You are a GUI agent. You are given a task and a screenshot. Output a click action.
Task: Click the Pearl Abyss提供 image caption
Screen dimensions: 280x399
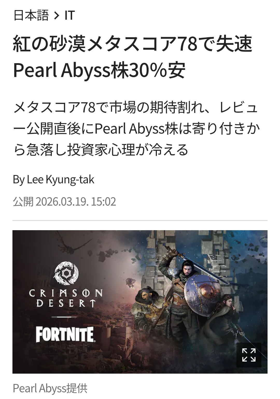(x=50, y=388)
